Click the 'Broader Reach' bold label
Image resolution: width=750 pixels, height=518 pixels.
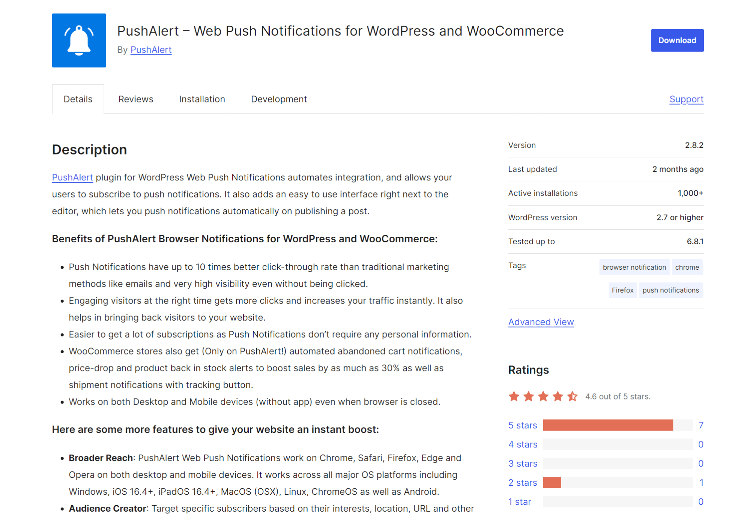pyautogui.click(x=101, y=458)
